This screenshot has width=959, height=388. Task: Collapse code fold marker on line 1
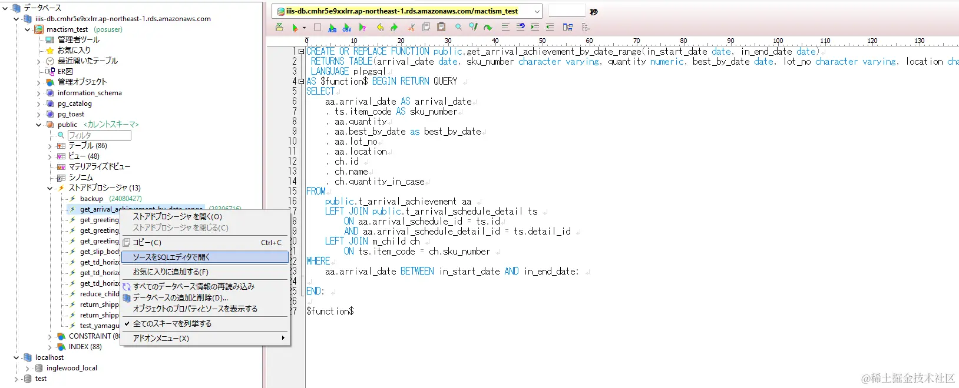pyautogui.click(x=302, y=51)
